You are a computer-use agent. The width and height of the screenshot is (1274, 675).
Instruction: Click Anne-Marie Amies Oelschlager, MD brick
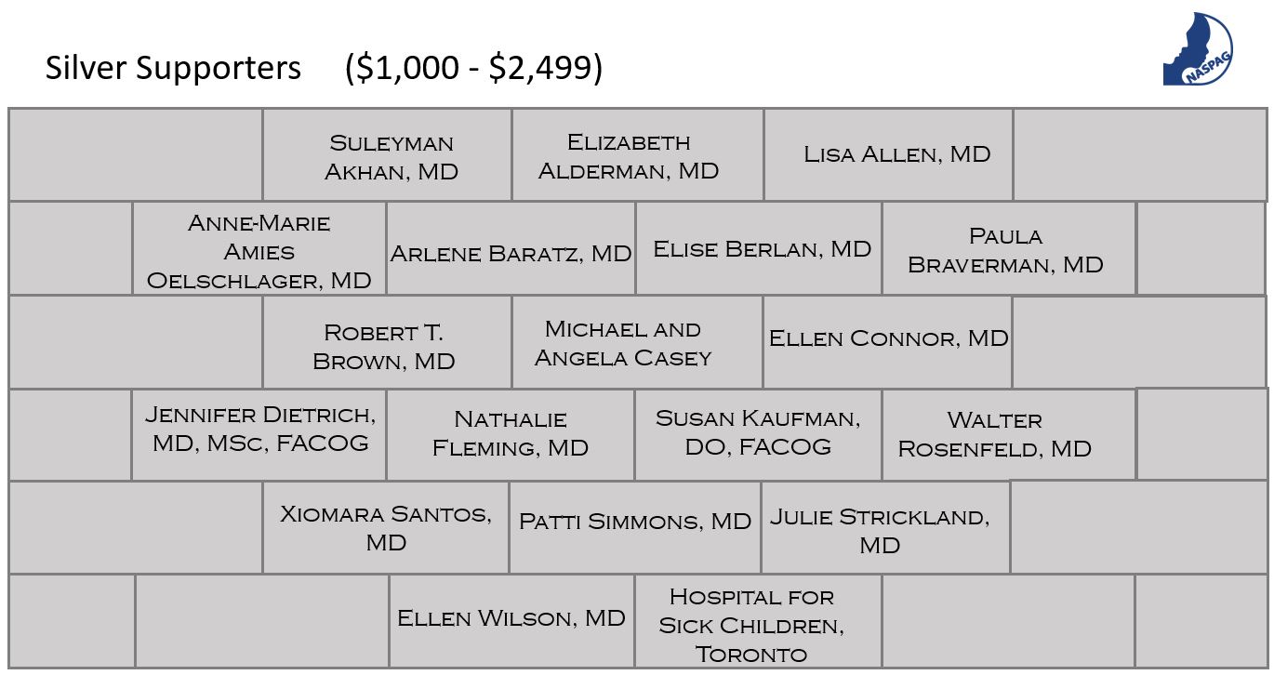click(x=259, y=249)
